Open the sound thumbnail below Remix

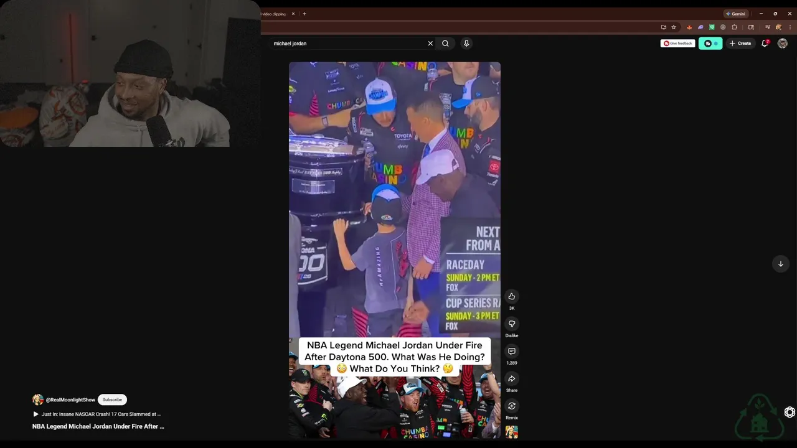pyautogui.click(x=512, y=432)
